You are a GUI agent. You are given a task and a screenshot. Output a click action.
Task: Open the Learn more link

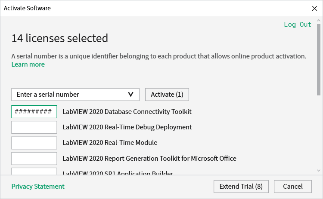click(x=28, y=64)
